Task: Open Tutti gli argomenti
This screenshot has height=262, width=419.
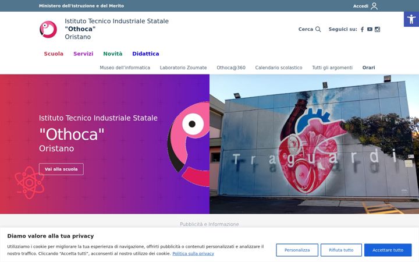Action: point(332,68)
